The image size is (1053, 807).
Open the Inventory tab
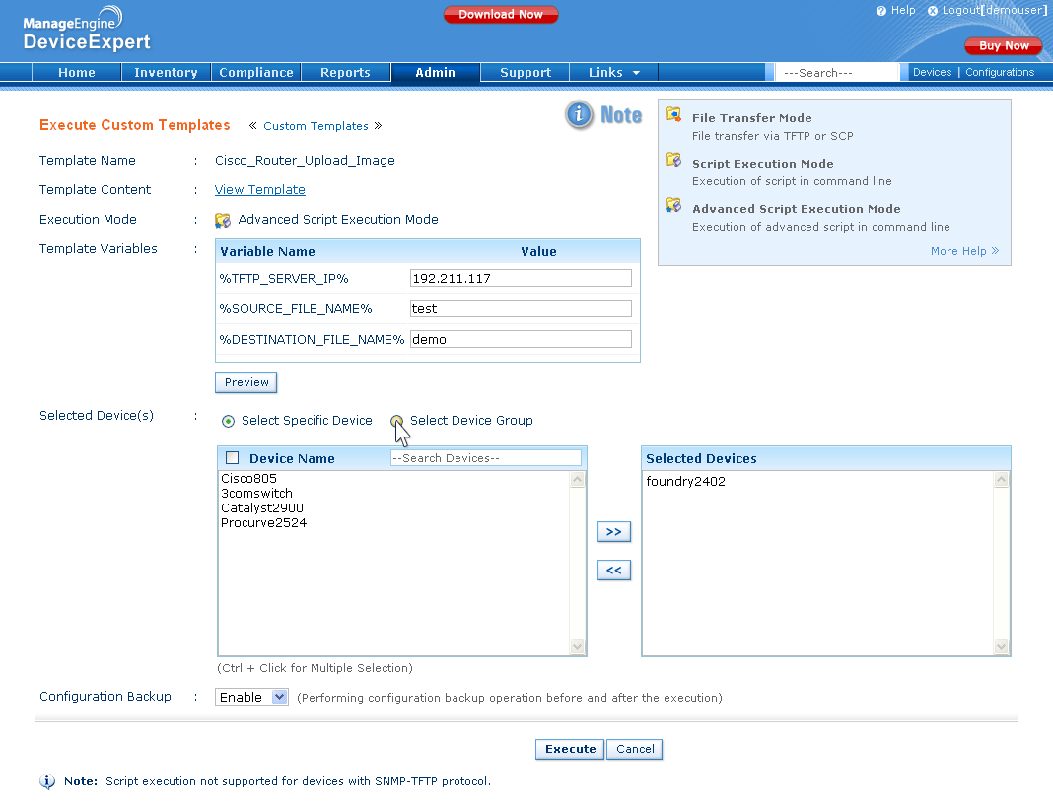click(x=166, y=73)
